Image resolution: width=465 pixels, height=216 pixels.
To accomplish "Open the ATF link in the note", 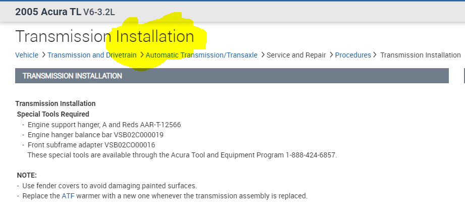I will pos(68,196).
